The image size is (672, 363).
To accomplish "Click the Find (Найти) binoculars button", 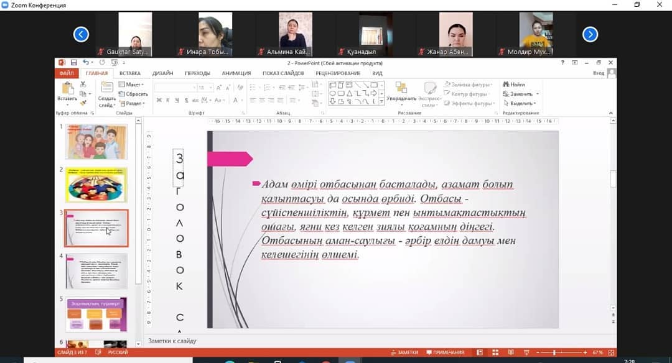I will pos(514,85).
